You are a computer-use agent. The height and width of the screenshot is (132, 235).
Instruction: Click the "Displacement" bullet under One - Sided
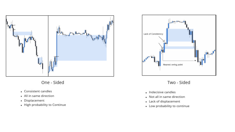pyautogui.click(x=34, y=100)
